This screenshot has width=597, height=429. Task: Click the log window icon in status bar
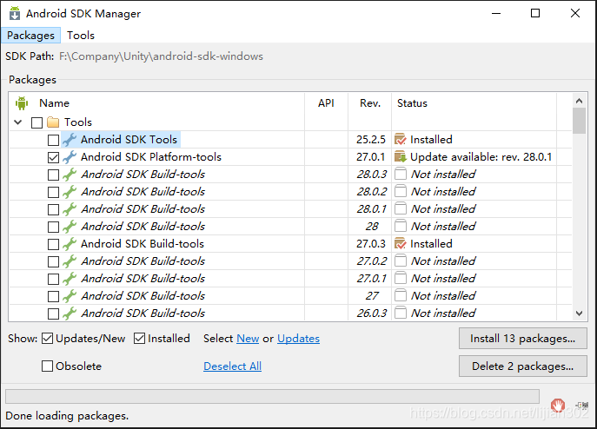(x=582, y=406)
